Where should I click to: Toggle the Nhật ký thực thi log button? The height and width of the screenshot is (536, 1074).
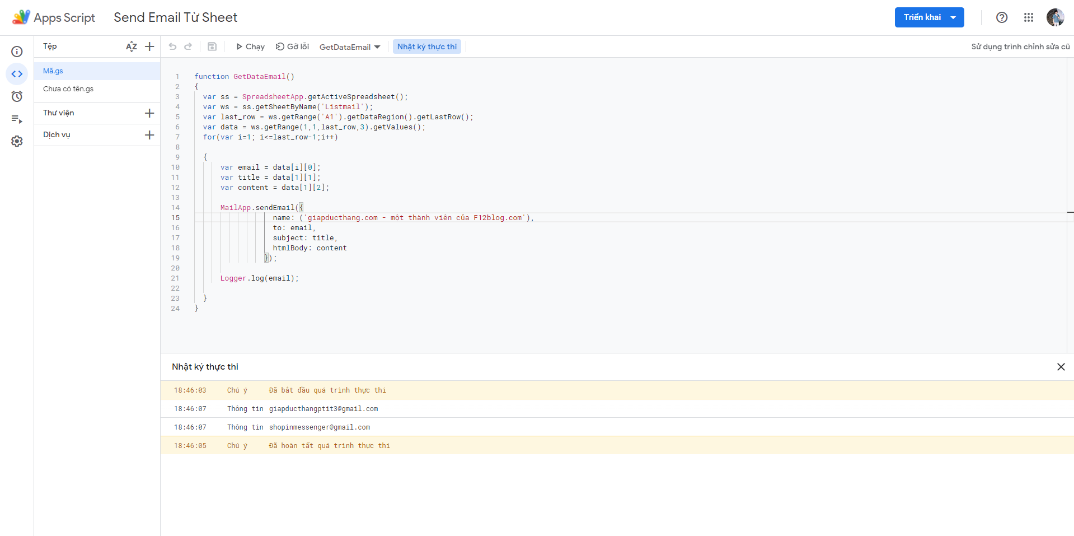coord(426,46)
